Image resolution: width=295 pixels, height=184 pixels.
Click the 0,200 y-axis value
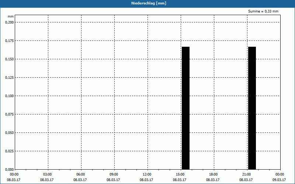[10, 22]
